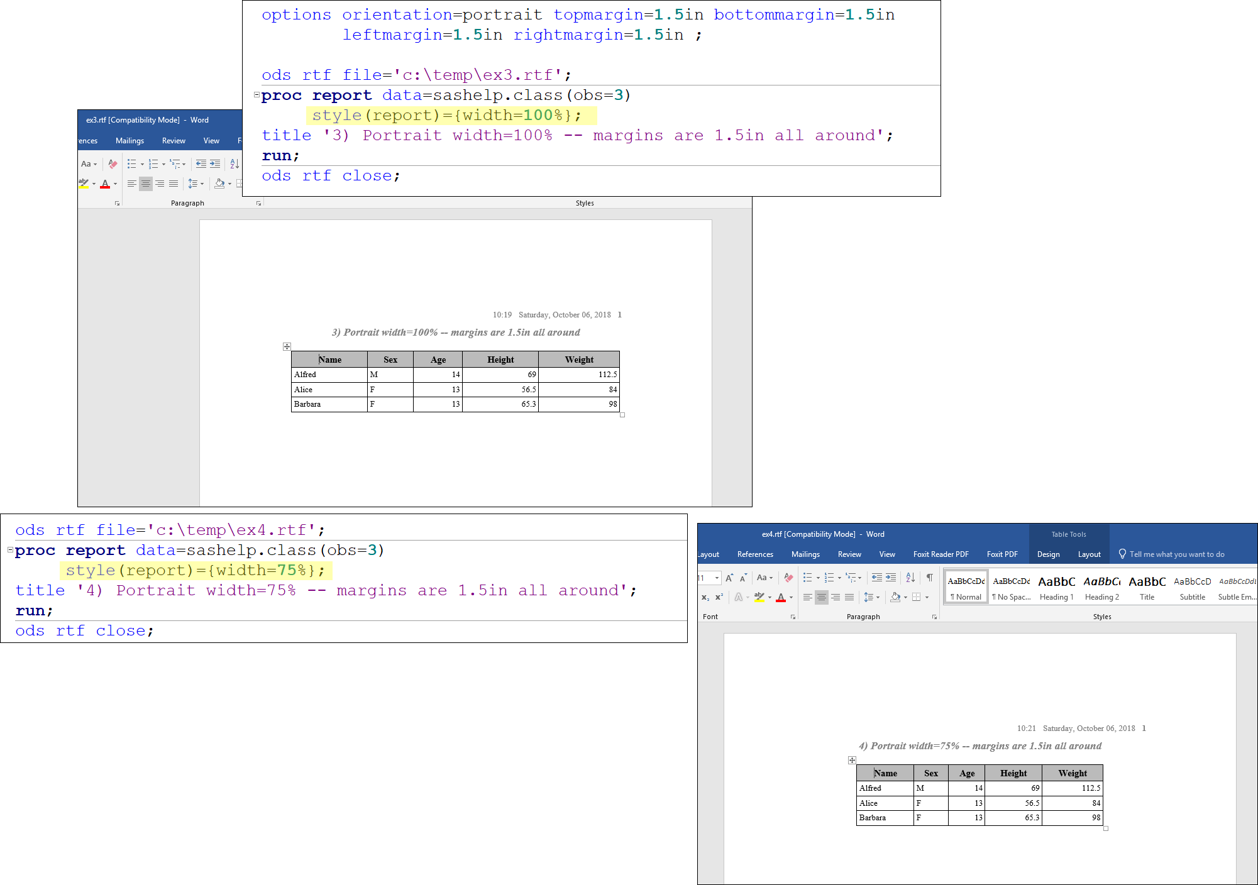Image resolution: width=1258 pixels, height=885 pixels.
Task: Click Shading paint bucket in ex3 window
Action: click(x=219, y=184)
